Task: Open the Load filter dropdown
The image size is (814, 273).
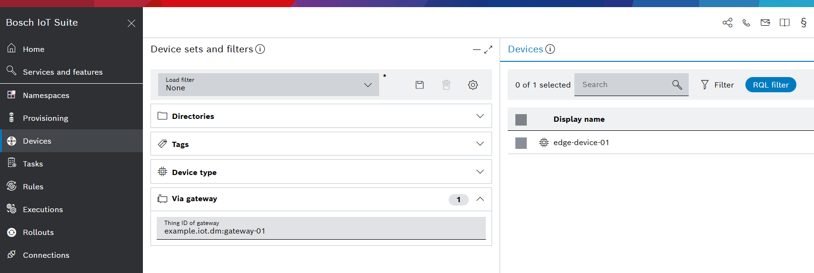Action: tap(269, 85)
